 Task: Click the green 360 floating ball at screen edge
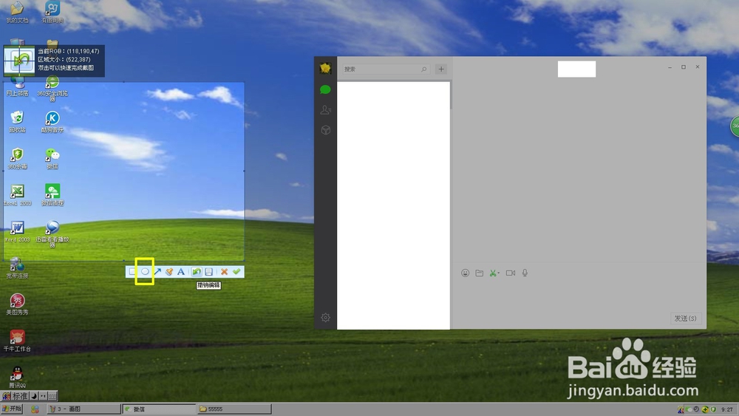[735, 126]
